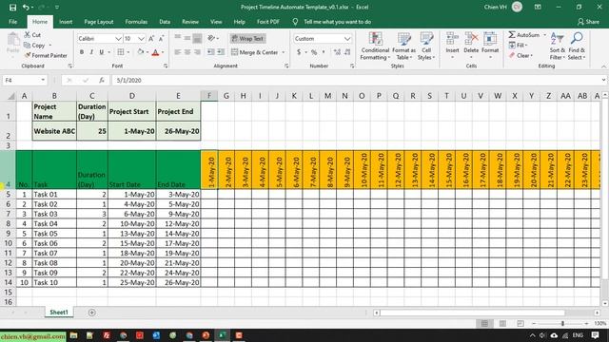Screen dimensions: 609x342
Task: Adjust the zoom slider handle
Action: point(562,323)
